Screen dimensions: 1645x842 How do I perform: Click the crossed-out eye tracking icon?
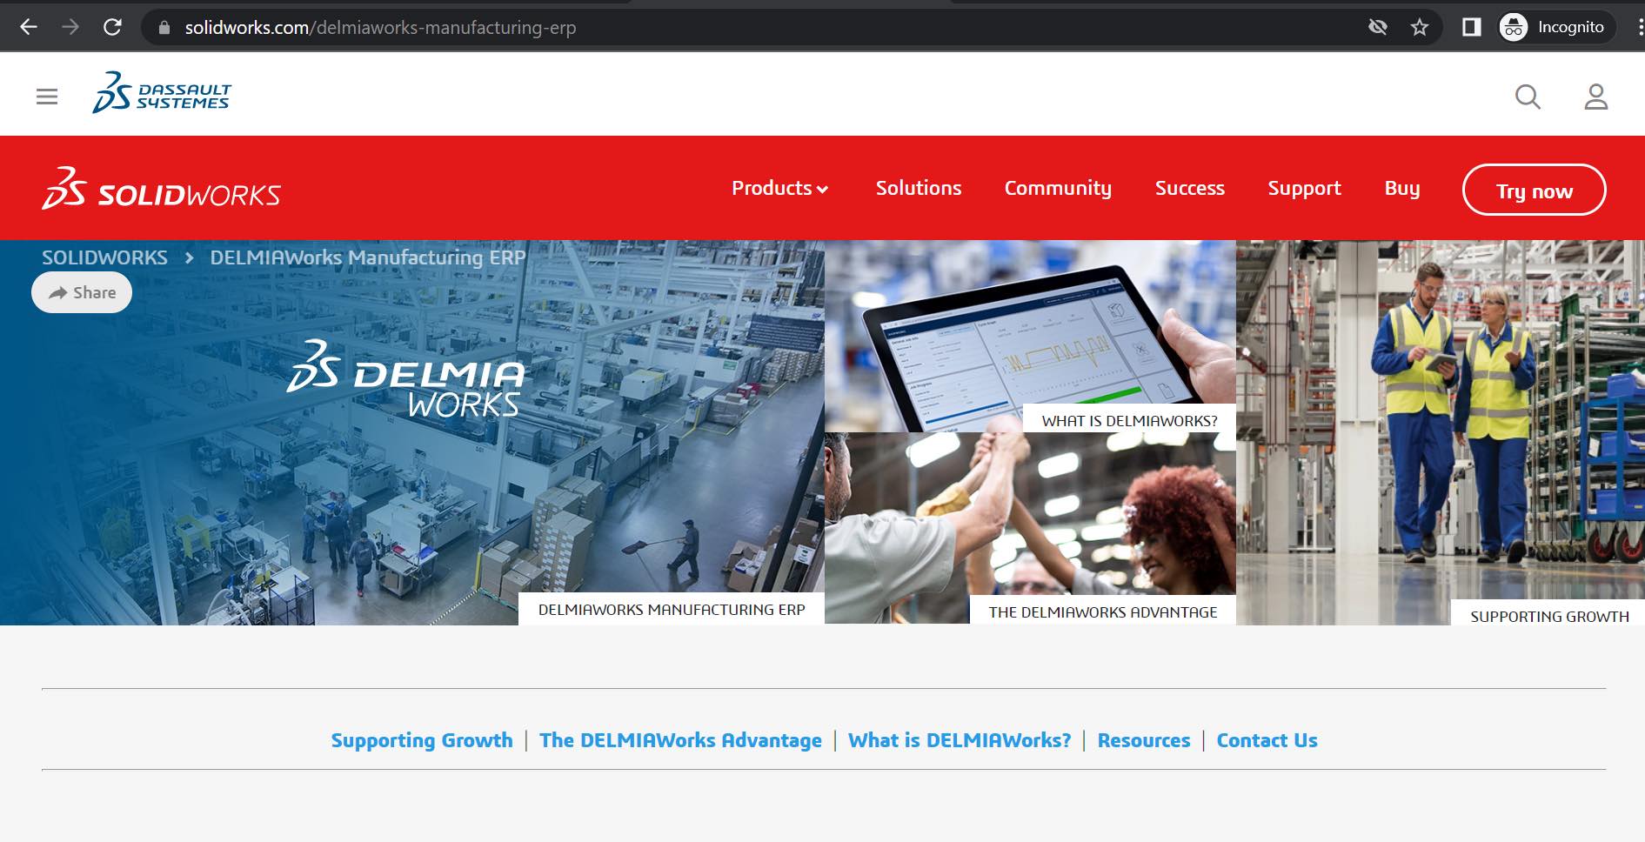1378,27
